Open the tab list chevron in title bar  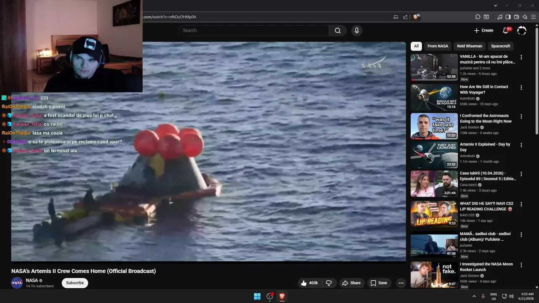click(496, 5)
